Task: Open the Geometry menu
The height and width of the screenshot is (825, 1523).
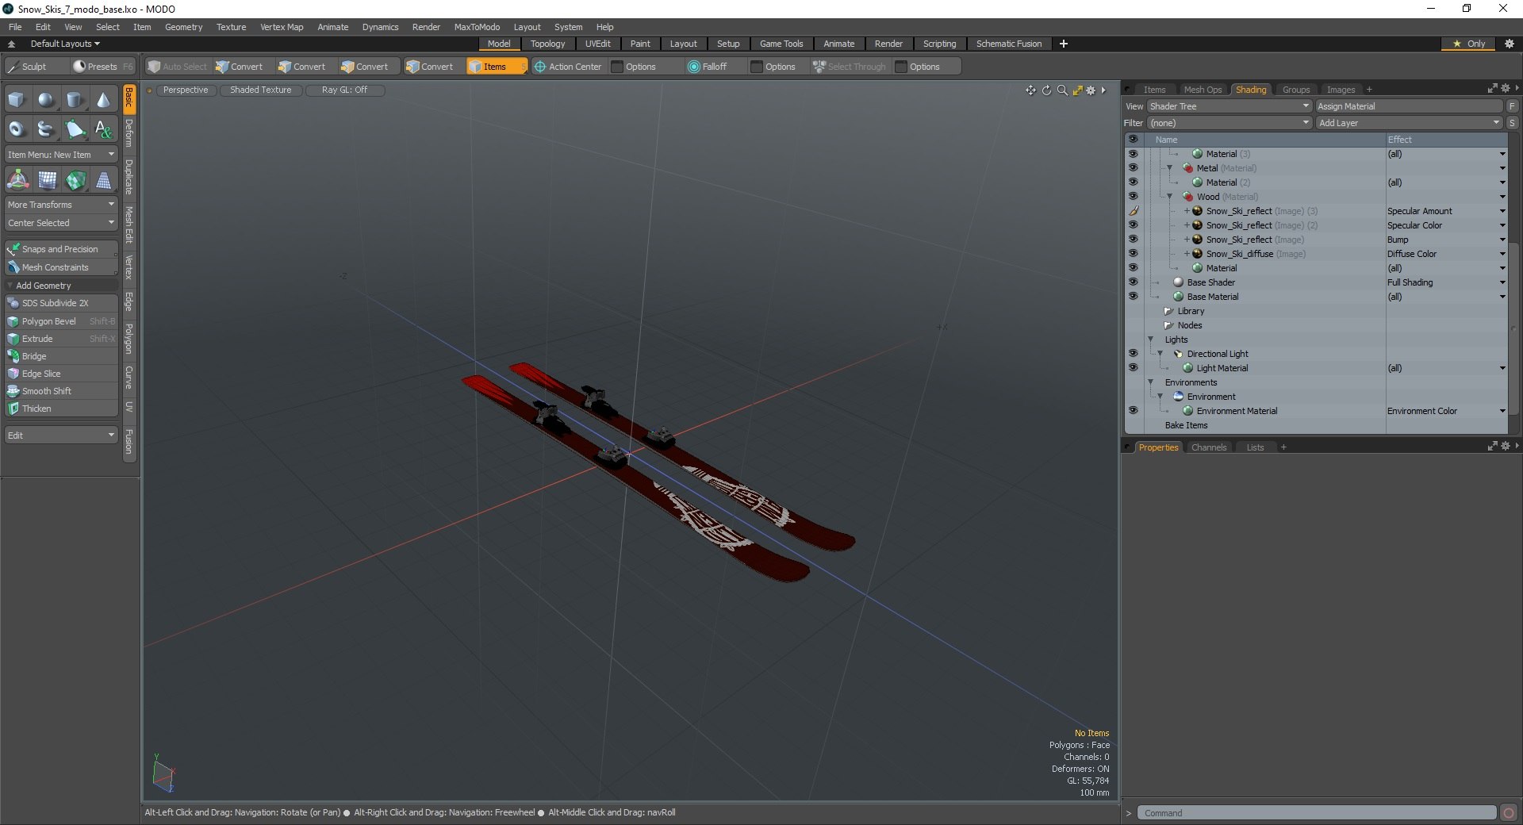Action: coord(183,27)
